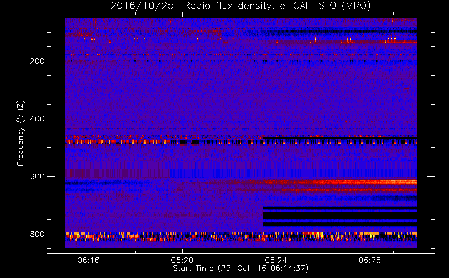Click the 800 frequency tick label
Image resolution: width=449 pixels, height=278 pixels.
tap(37, 234)
